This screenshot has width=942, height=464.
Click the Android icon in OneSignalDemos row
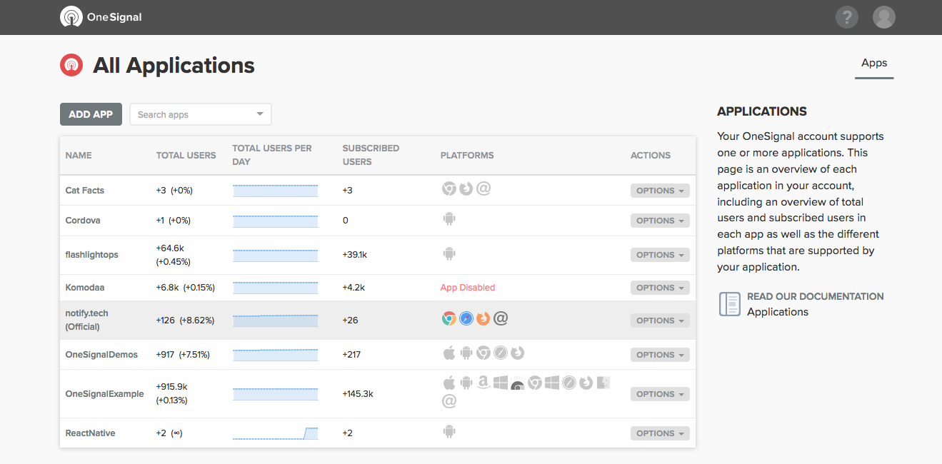pyautogui.click(x=466, y=353)
